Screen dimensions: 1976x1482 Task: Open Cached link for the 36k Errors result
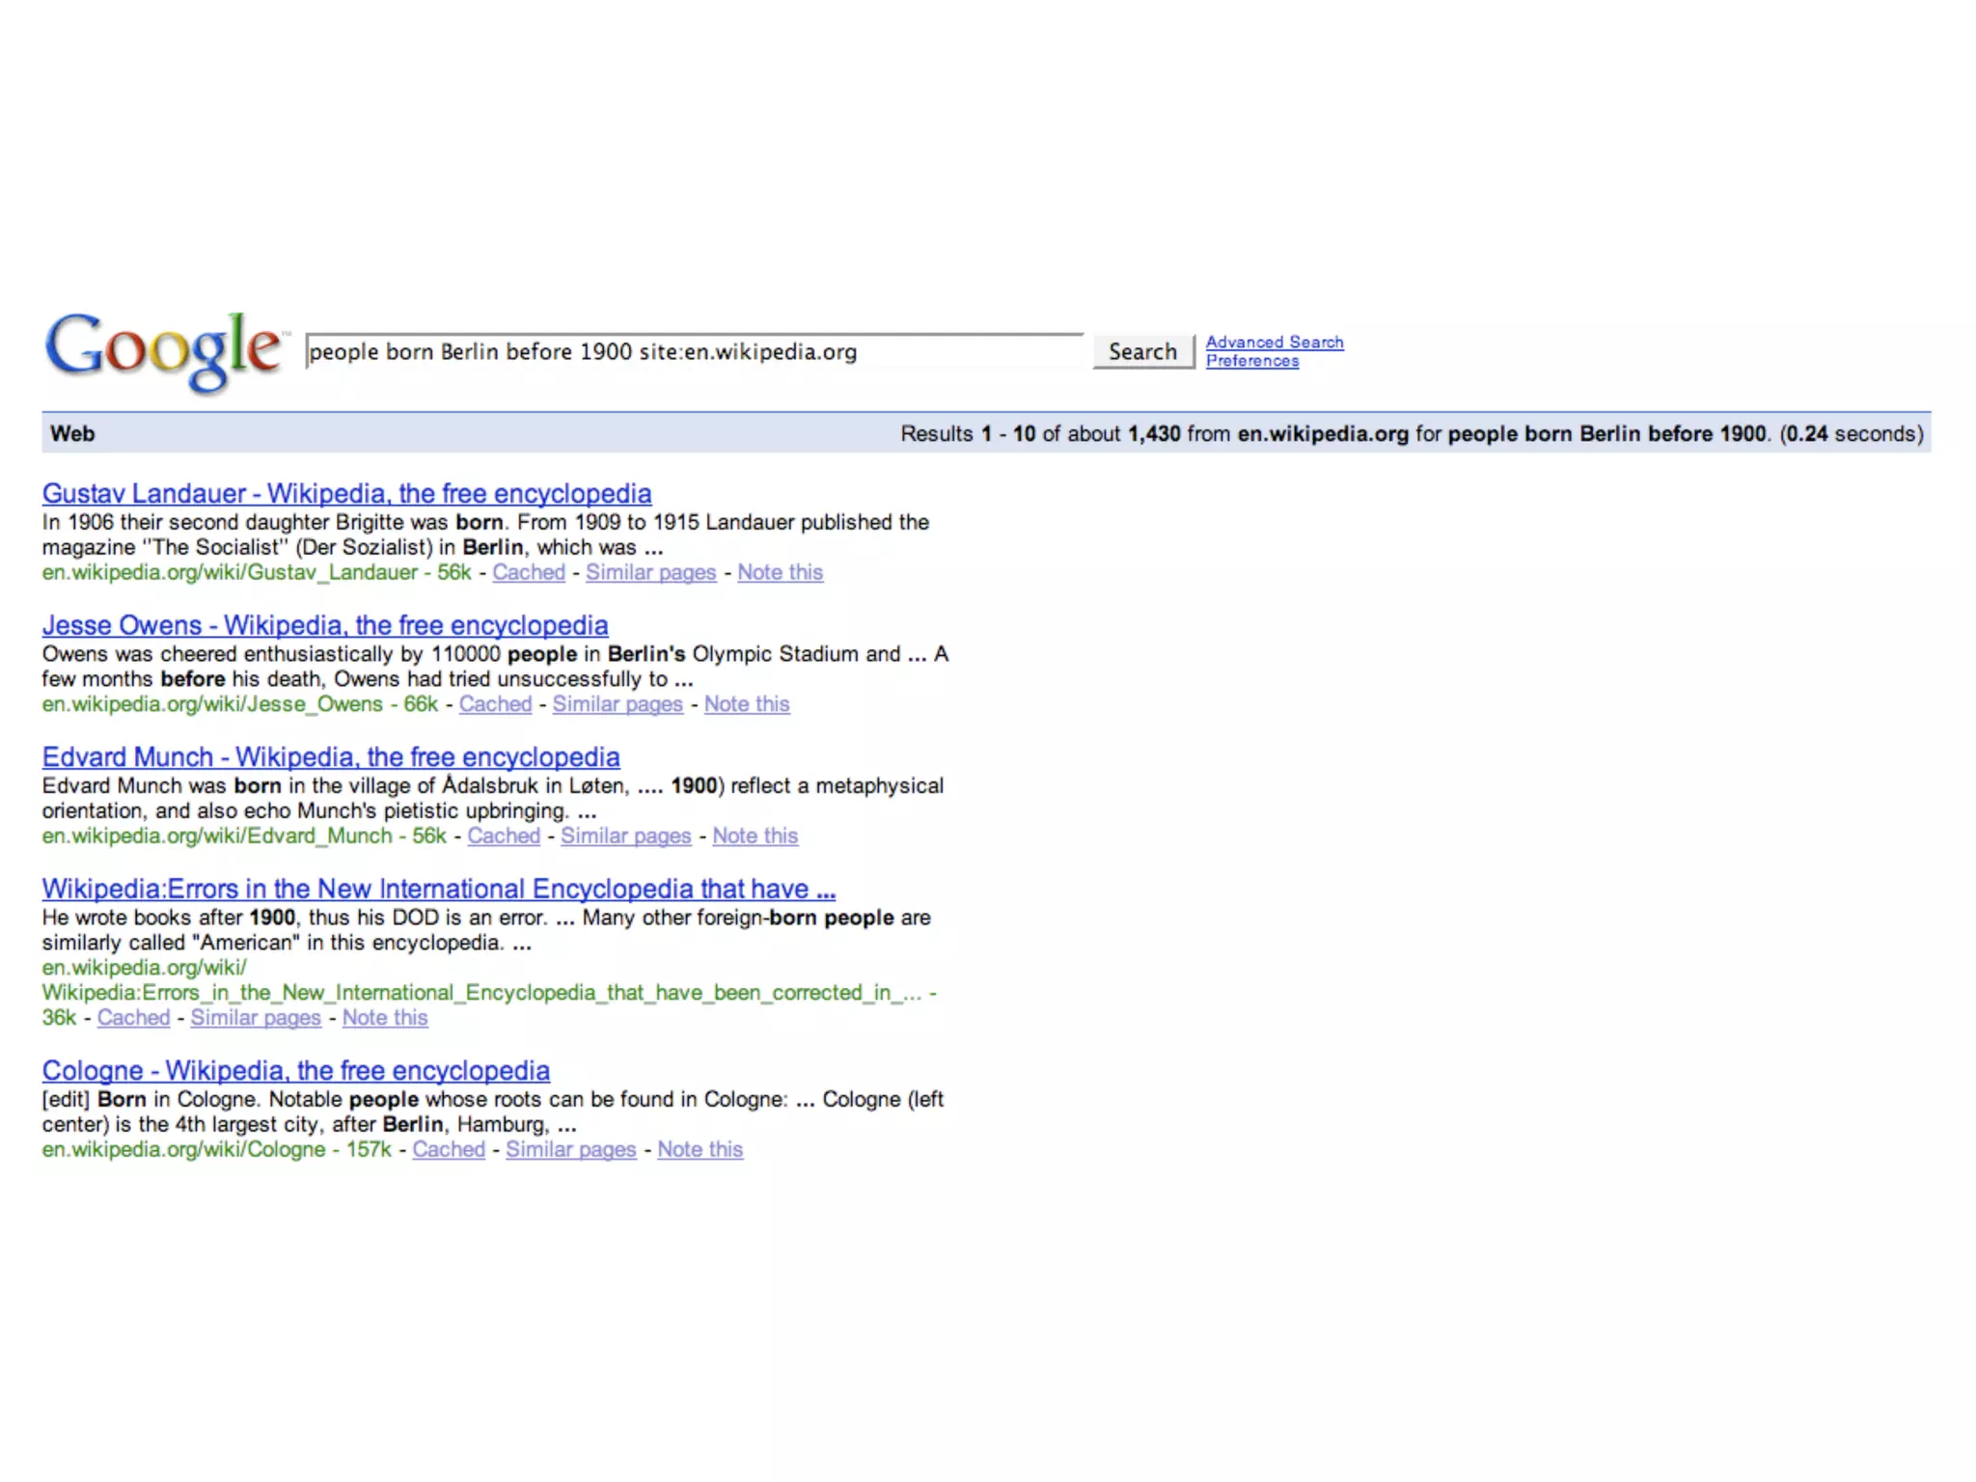coord(133,1018)
